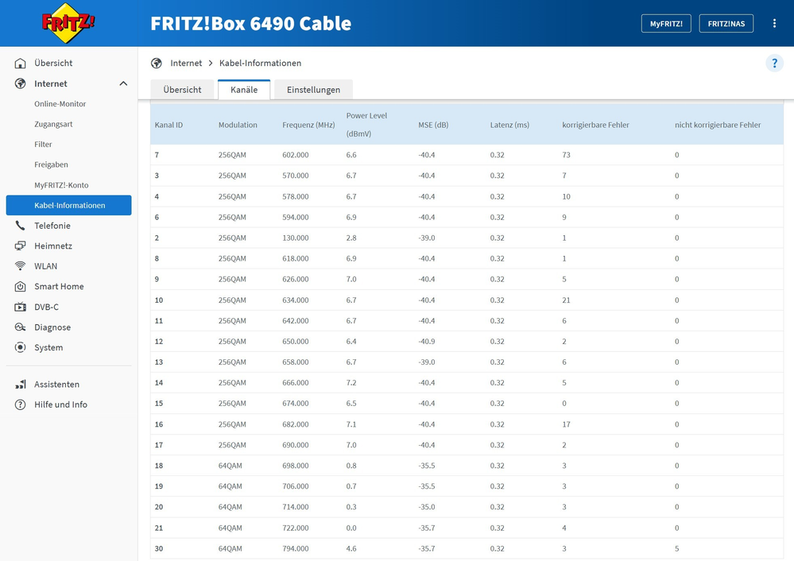794x561 pixels.
Task: Click the Heimnetz network icon
Action: [x=20, y=246]
